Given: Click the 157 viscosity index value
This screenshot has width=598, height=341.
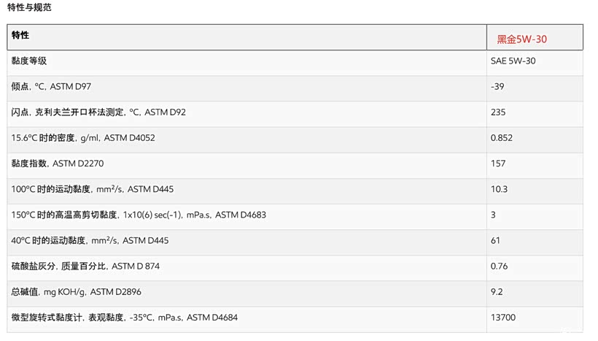Looking at the screenshot, I should 498,164.
